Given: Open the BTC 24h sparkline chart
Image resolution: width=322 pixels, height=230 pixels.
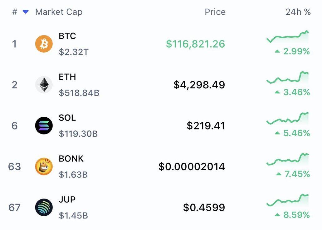Looking at the screenshot, I should [288, 37].
